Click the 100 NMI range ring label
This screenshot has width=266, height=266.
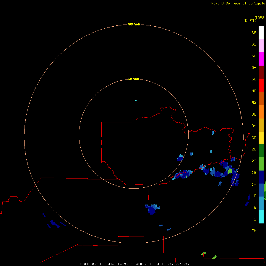pos(134,25)
